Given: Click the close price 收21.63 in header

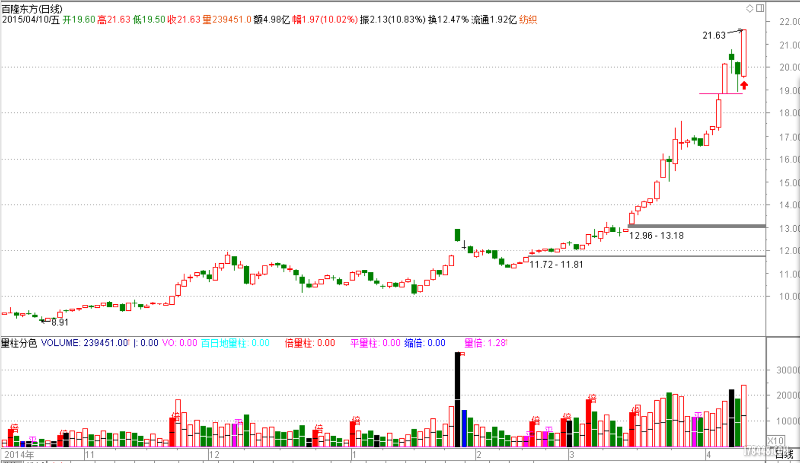Looking at the screenshot, I should (184, 20).
